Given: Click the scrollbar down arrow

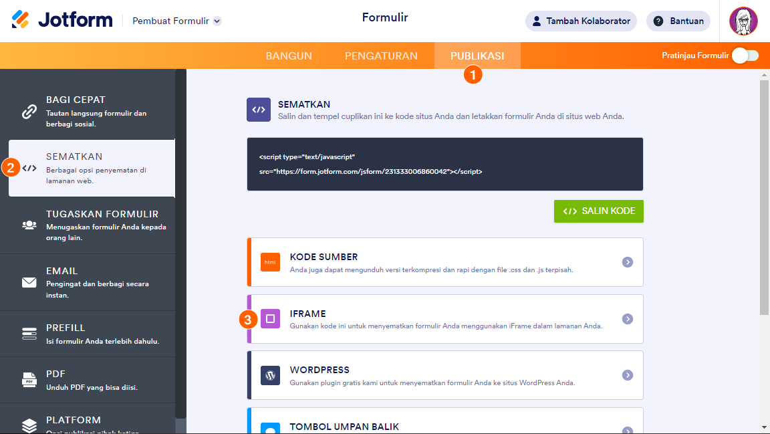Looking at the screenshot, I should (764, 427).
